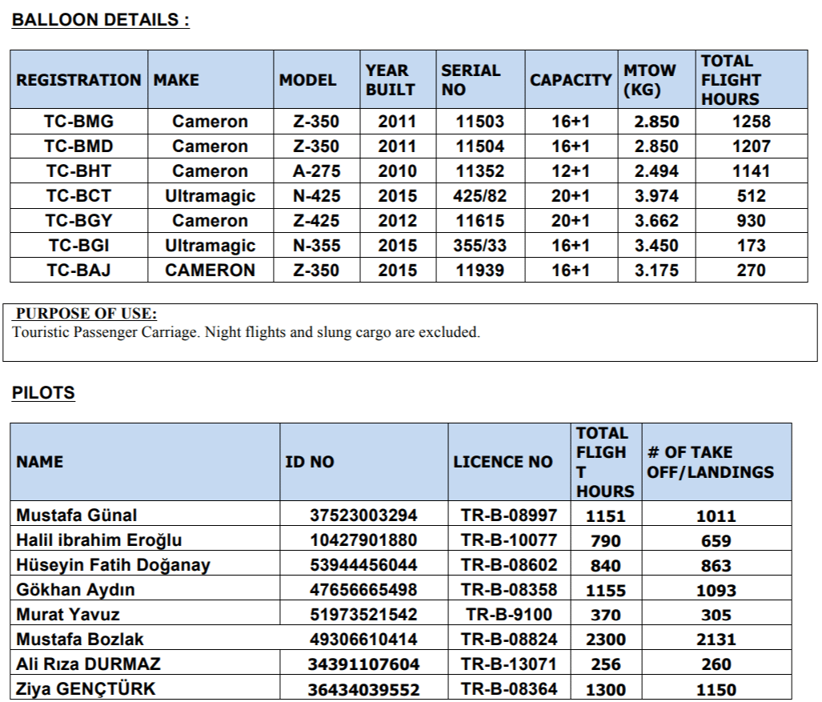Image resolution: width=822 pixels, height=702 pixels.
Task: Click the PILOTS section heading
Action: click(43, 393)
